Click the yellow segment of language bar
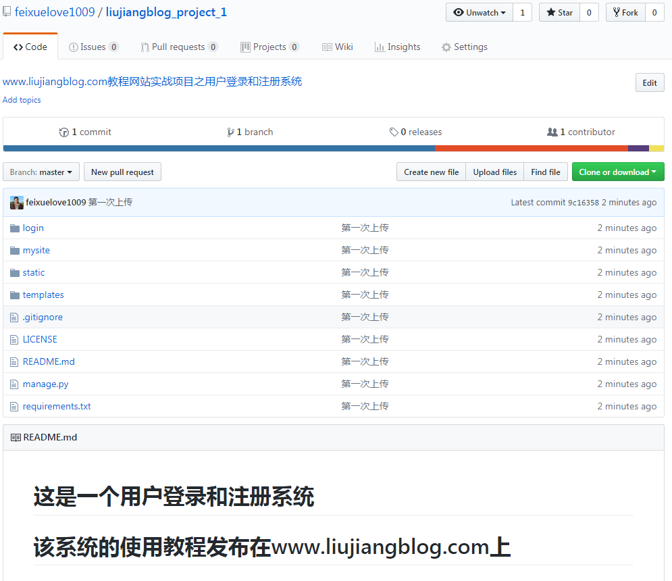The width and height of the screenshot is (672, 581). 656,149
